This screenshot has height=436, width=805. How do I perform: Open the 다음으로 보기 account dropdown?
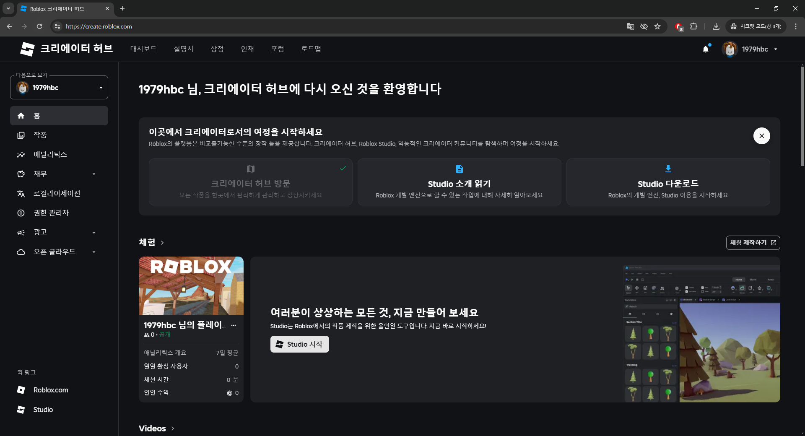59,88
